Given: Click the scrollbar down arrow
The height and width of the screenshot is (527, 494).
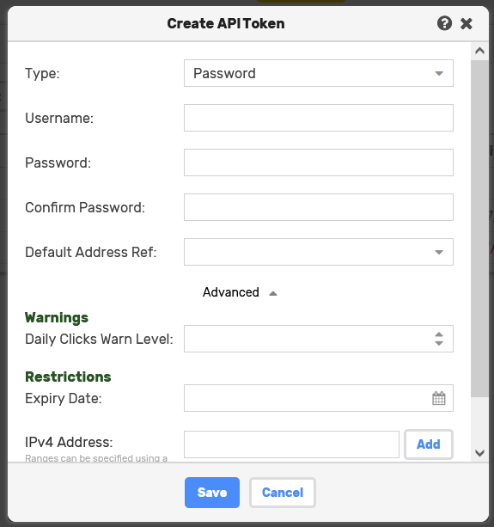Looking at the screenshot, I should coord(479,453).
